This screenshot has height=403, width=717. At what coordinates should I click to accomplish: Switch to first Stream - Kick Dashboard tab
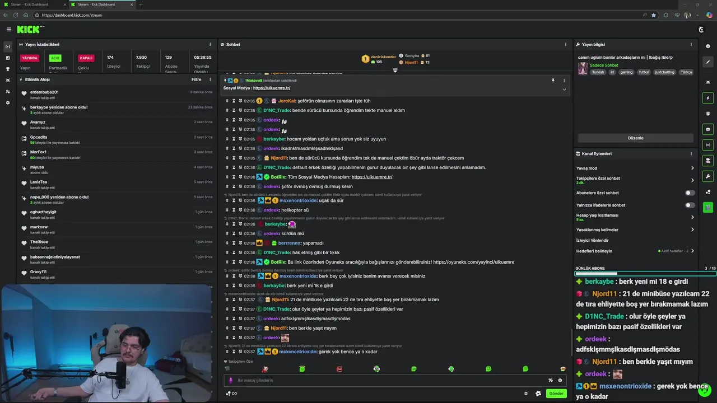coord(33,4)
